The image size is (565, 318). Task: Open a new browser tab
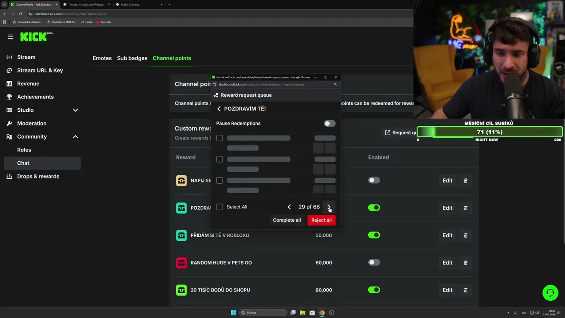pyautogui.click(x=169, y=4)
